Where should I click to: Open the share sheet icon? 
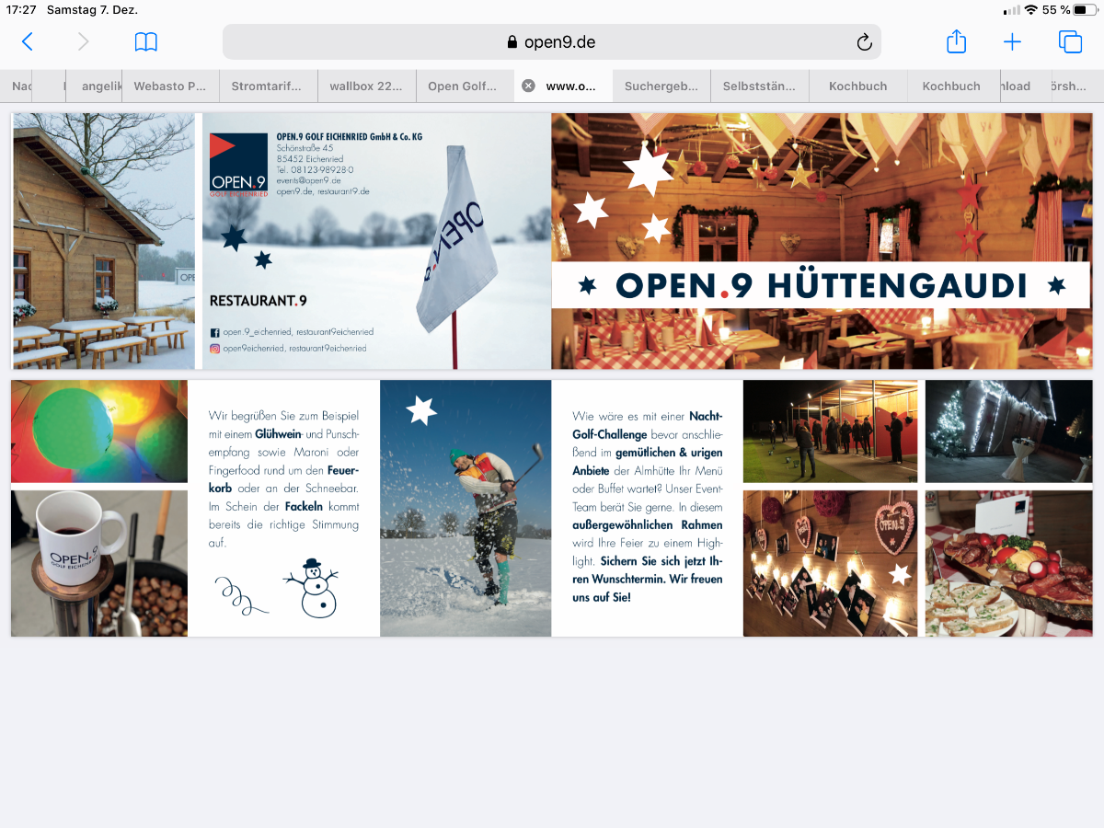tap(956, 41)
